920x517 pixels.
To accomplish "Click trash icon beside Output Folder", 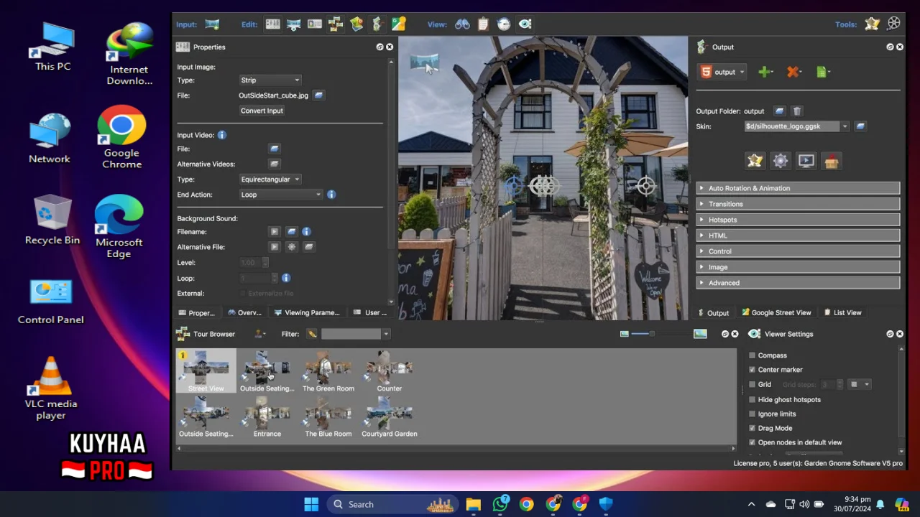I will (796, 111).
